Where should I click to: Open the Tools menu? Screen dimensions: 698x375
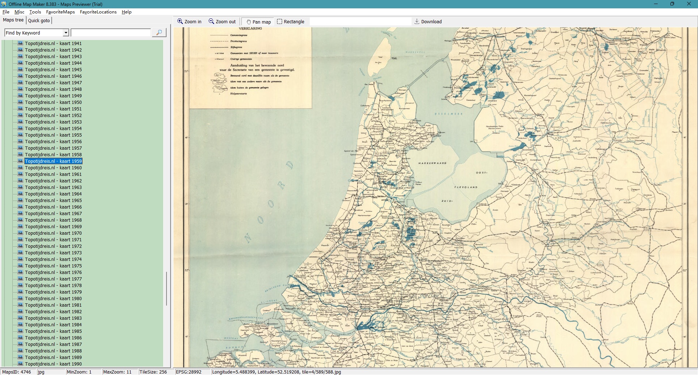coord(35,12)
